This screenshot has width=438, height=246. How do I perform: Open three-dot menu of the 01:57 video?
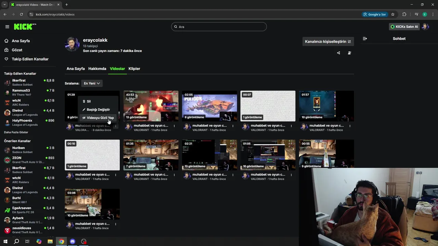(350, 126)
